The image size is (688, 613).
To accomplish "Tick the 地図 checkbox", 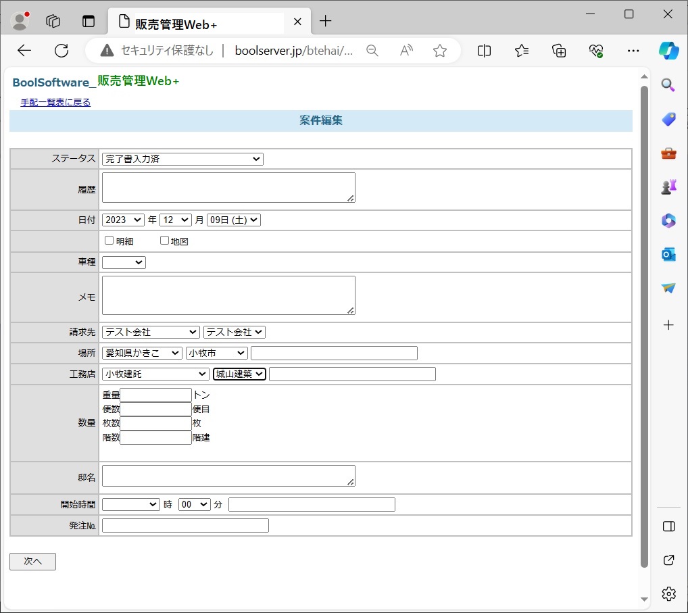I will pyautogui.click(x=164, y=241).
